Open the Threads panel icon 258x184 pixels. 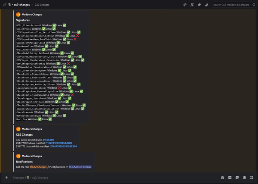tap(185, 5)
